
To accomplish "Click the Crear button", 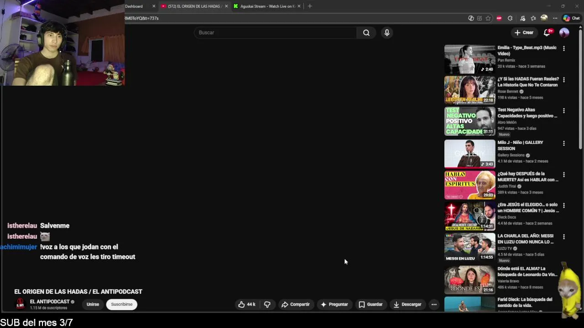I will pos(524,32).
